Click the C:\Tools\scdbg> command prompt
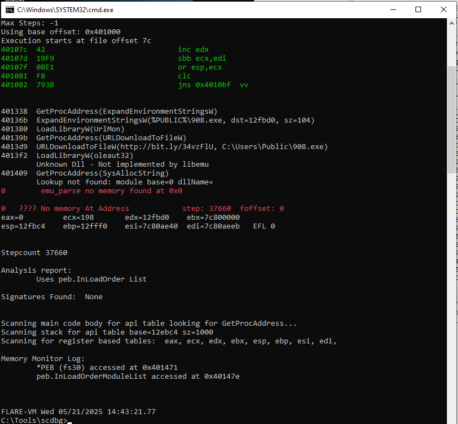The image size is (458, 424). pyautogui.click(x=34, y=420)
